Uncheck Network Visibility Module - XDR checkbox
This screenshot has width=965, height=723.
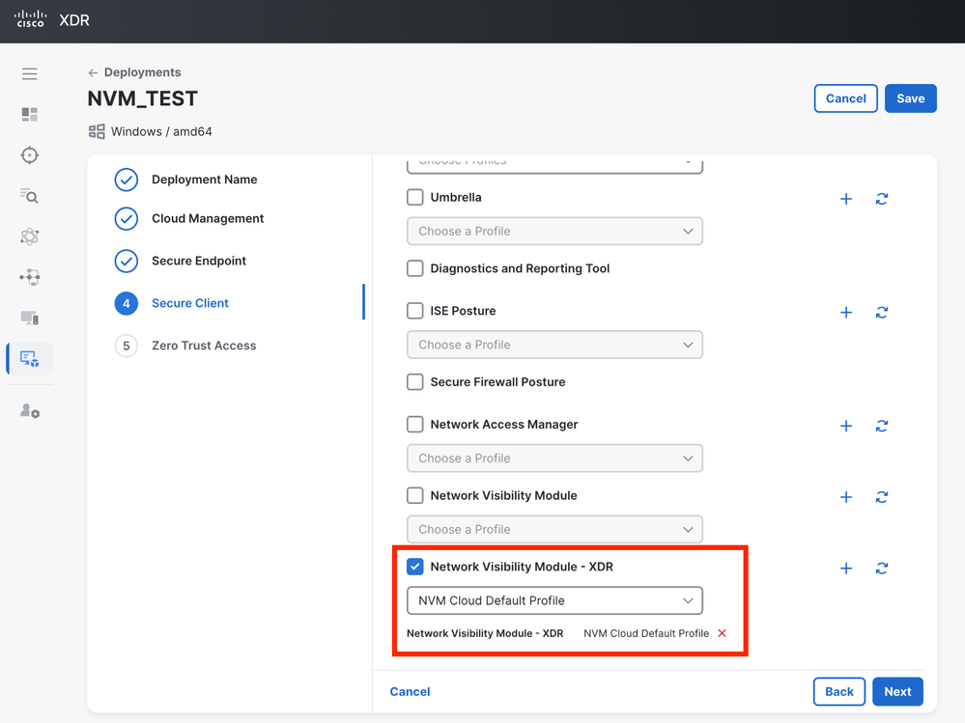pyautogui.click(x=414, y=567)
